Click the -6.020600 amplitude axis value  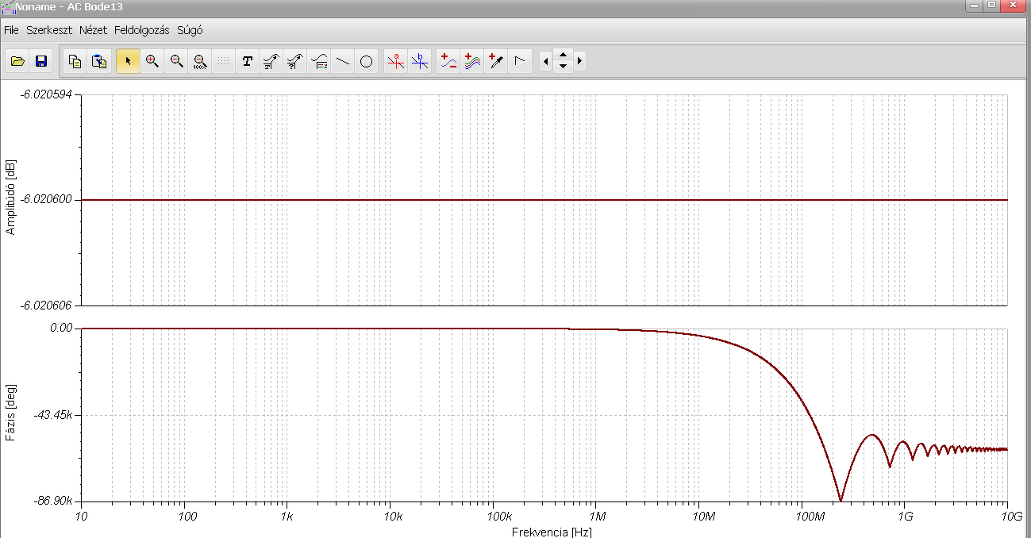tap(46, 200)
